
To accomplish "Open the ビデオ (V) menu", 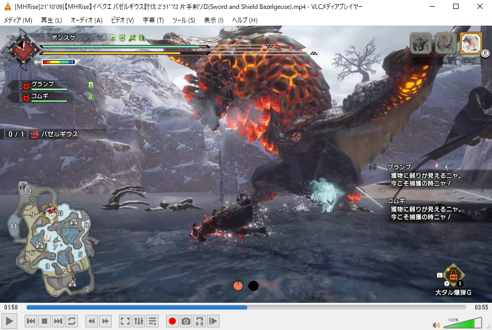I will point(123,20).
